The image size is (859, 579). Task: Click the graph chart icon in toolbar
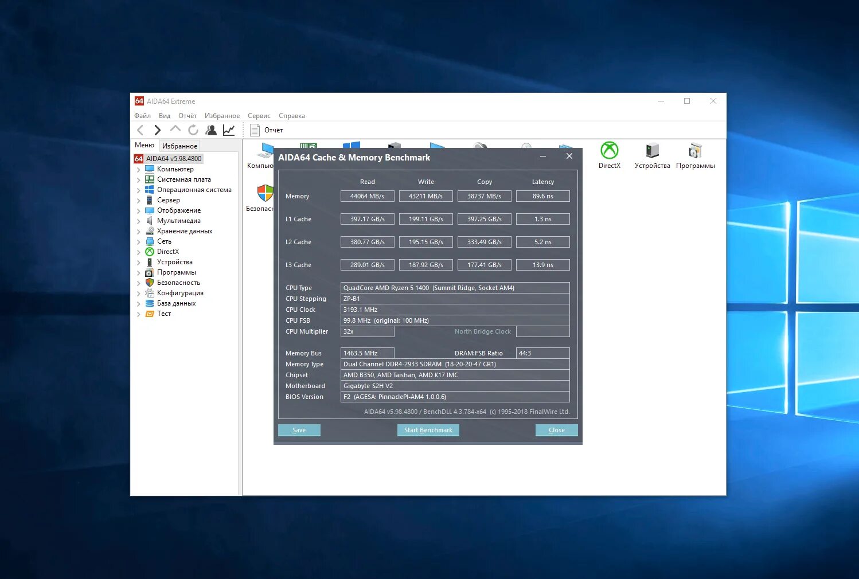tap(229, 130)
